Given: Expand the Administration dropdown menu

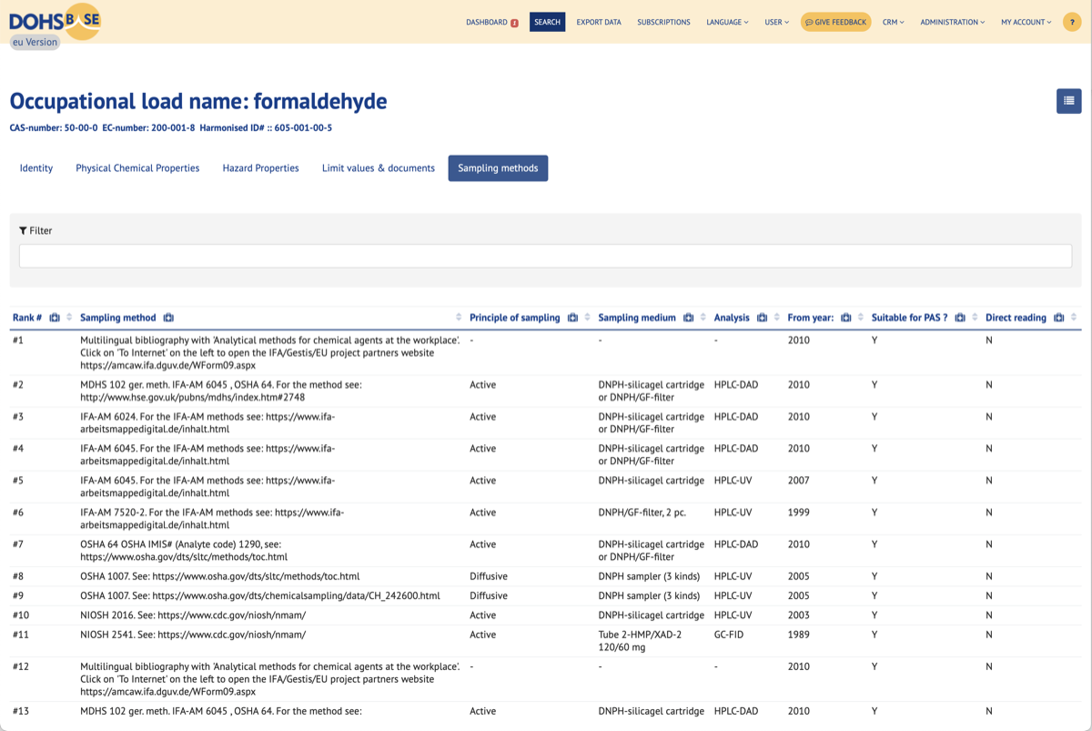Looking at the screenshot, I should click(952, 22).
